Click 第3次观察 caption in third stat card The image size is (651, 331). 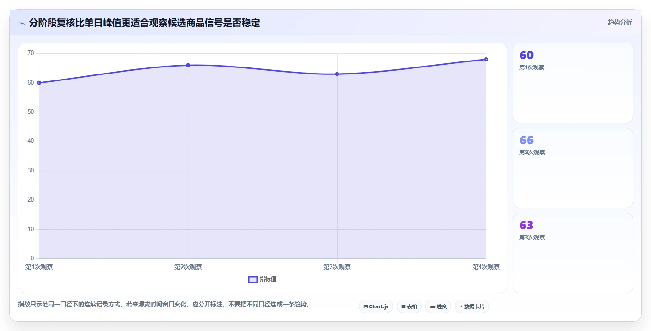pyautogui.click(x=532, y=238)
